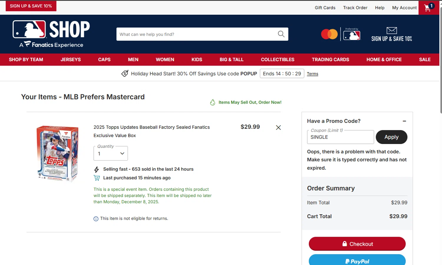This screenshot has height=265, width=442.
Task: Open My Account
Action: click(x=404, y=8)
